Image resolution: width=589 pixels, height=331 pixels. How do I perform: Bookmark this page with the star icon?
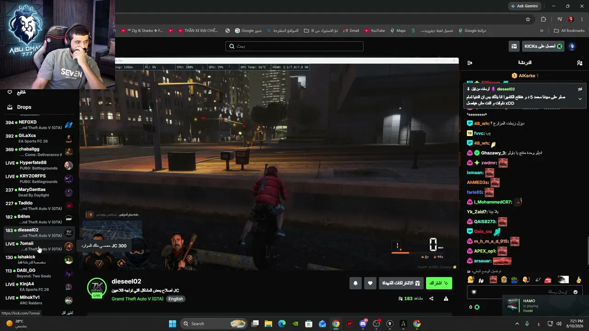528,19
